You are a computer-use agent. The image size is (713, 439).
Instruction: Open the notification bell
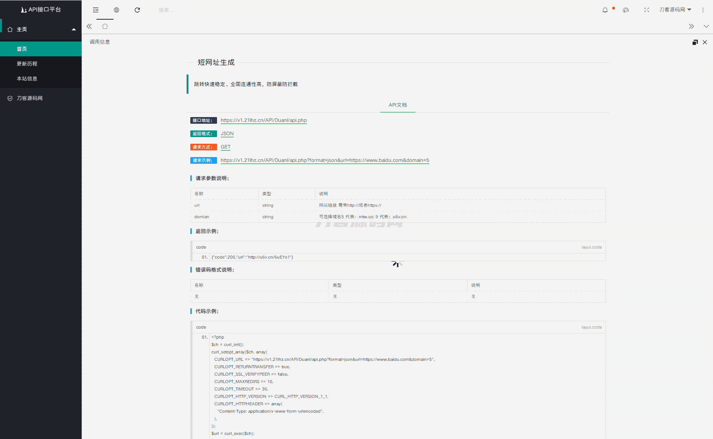(x=605, y=10)
